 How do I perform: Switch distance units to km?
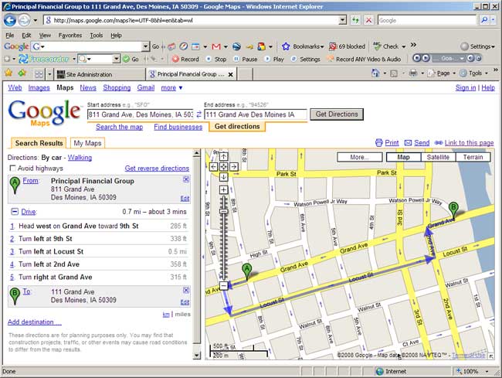coord(166,315)
